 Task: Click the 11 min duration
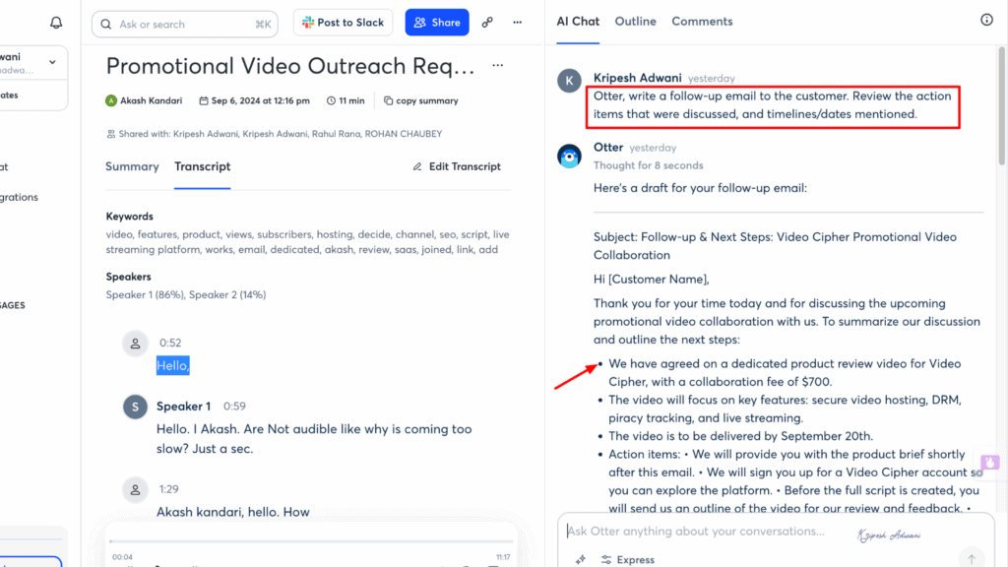[346, 101]
